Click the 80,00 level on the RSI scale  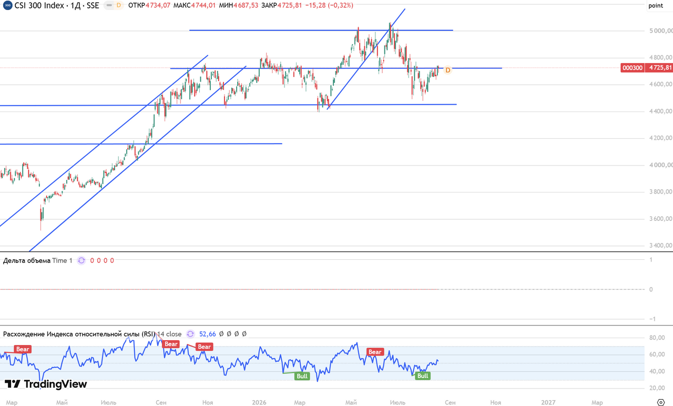point(658,338)
